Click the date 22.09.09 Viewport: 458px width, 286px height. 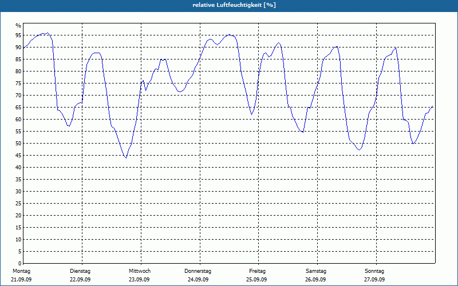pyautogui.click(x=80, y=280)
